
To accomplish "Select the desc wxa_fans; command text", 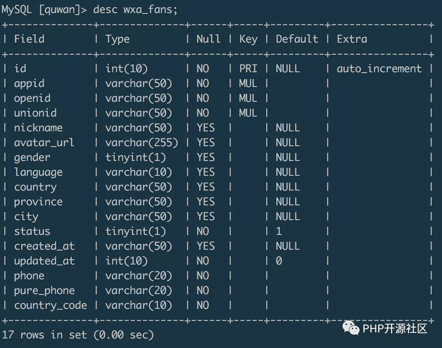I will 135,10.
